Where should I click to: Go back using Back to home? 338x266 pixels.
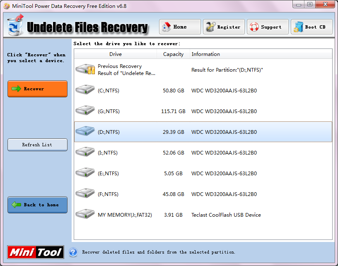pos(38,205)
